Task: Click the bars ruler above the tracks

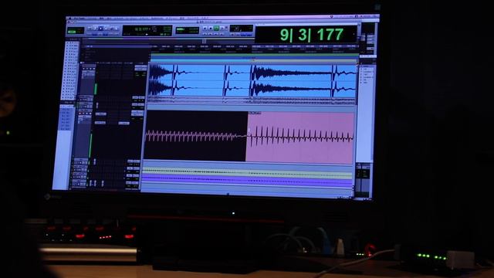Action: coord(255,46)
